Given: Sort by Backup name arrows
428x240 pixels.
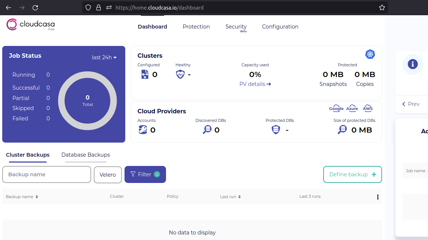Looking at the screenshot, I should tap(37, 197).
